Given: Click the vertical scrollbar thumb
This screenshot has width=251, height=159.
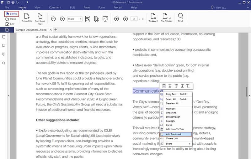Looking at the screenshot, I should [x=247, y=92].
